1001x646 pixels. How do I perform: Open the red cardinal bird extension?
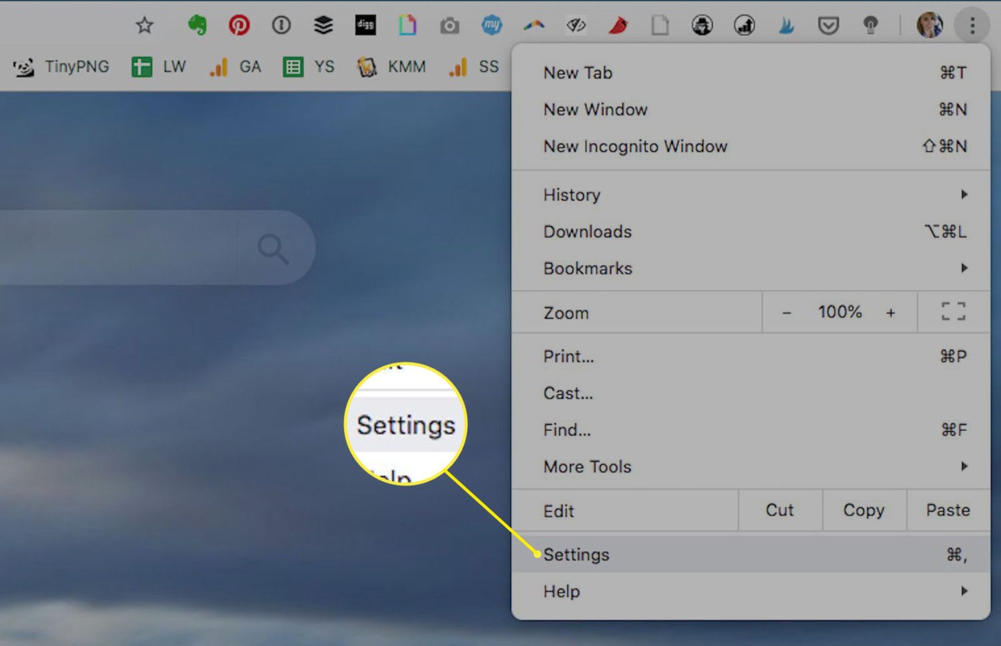tap(617, 24)
